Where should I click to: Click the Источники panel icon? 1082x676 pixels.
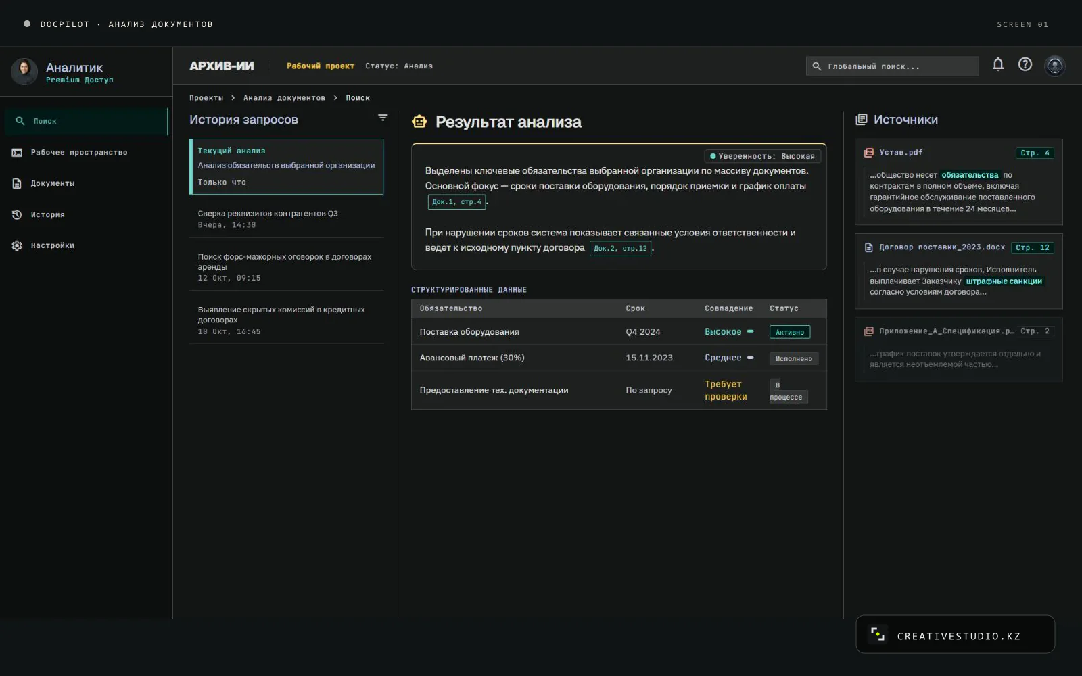tap(861, 120)
